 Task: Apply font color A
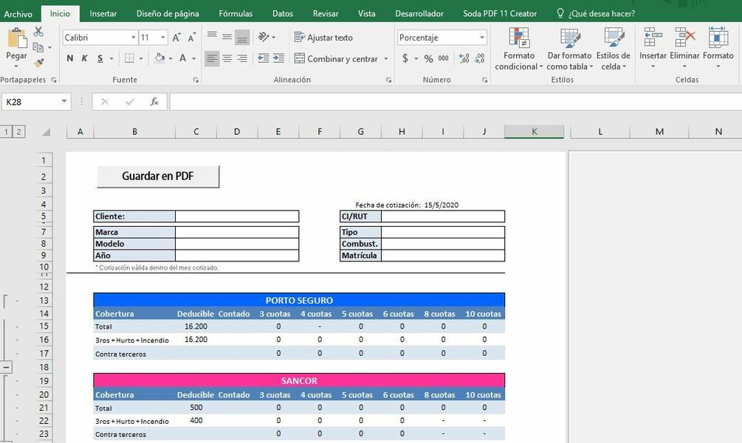tap(182, 58)
